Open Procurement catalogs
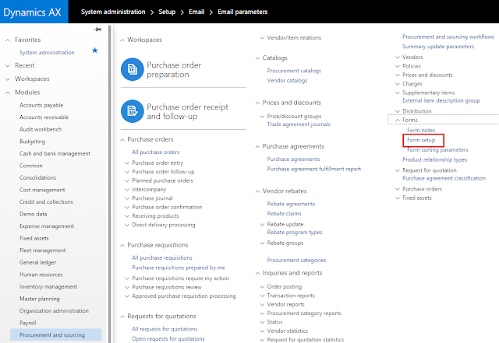499x343 pixels. pos(294,71)
